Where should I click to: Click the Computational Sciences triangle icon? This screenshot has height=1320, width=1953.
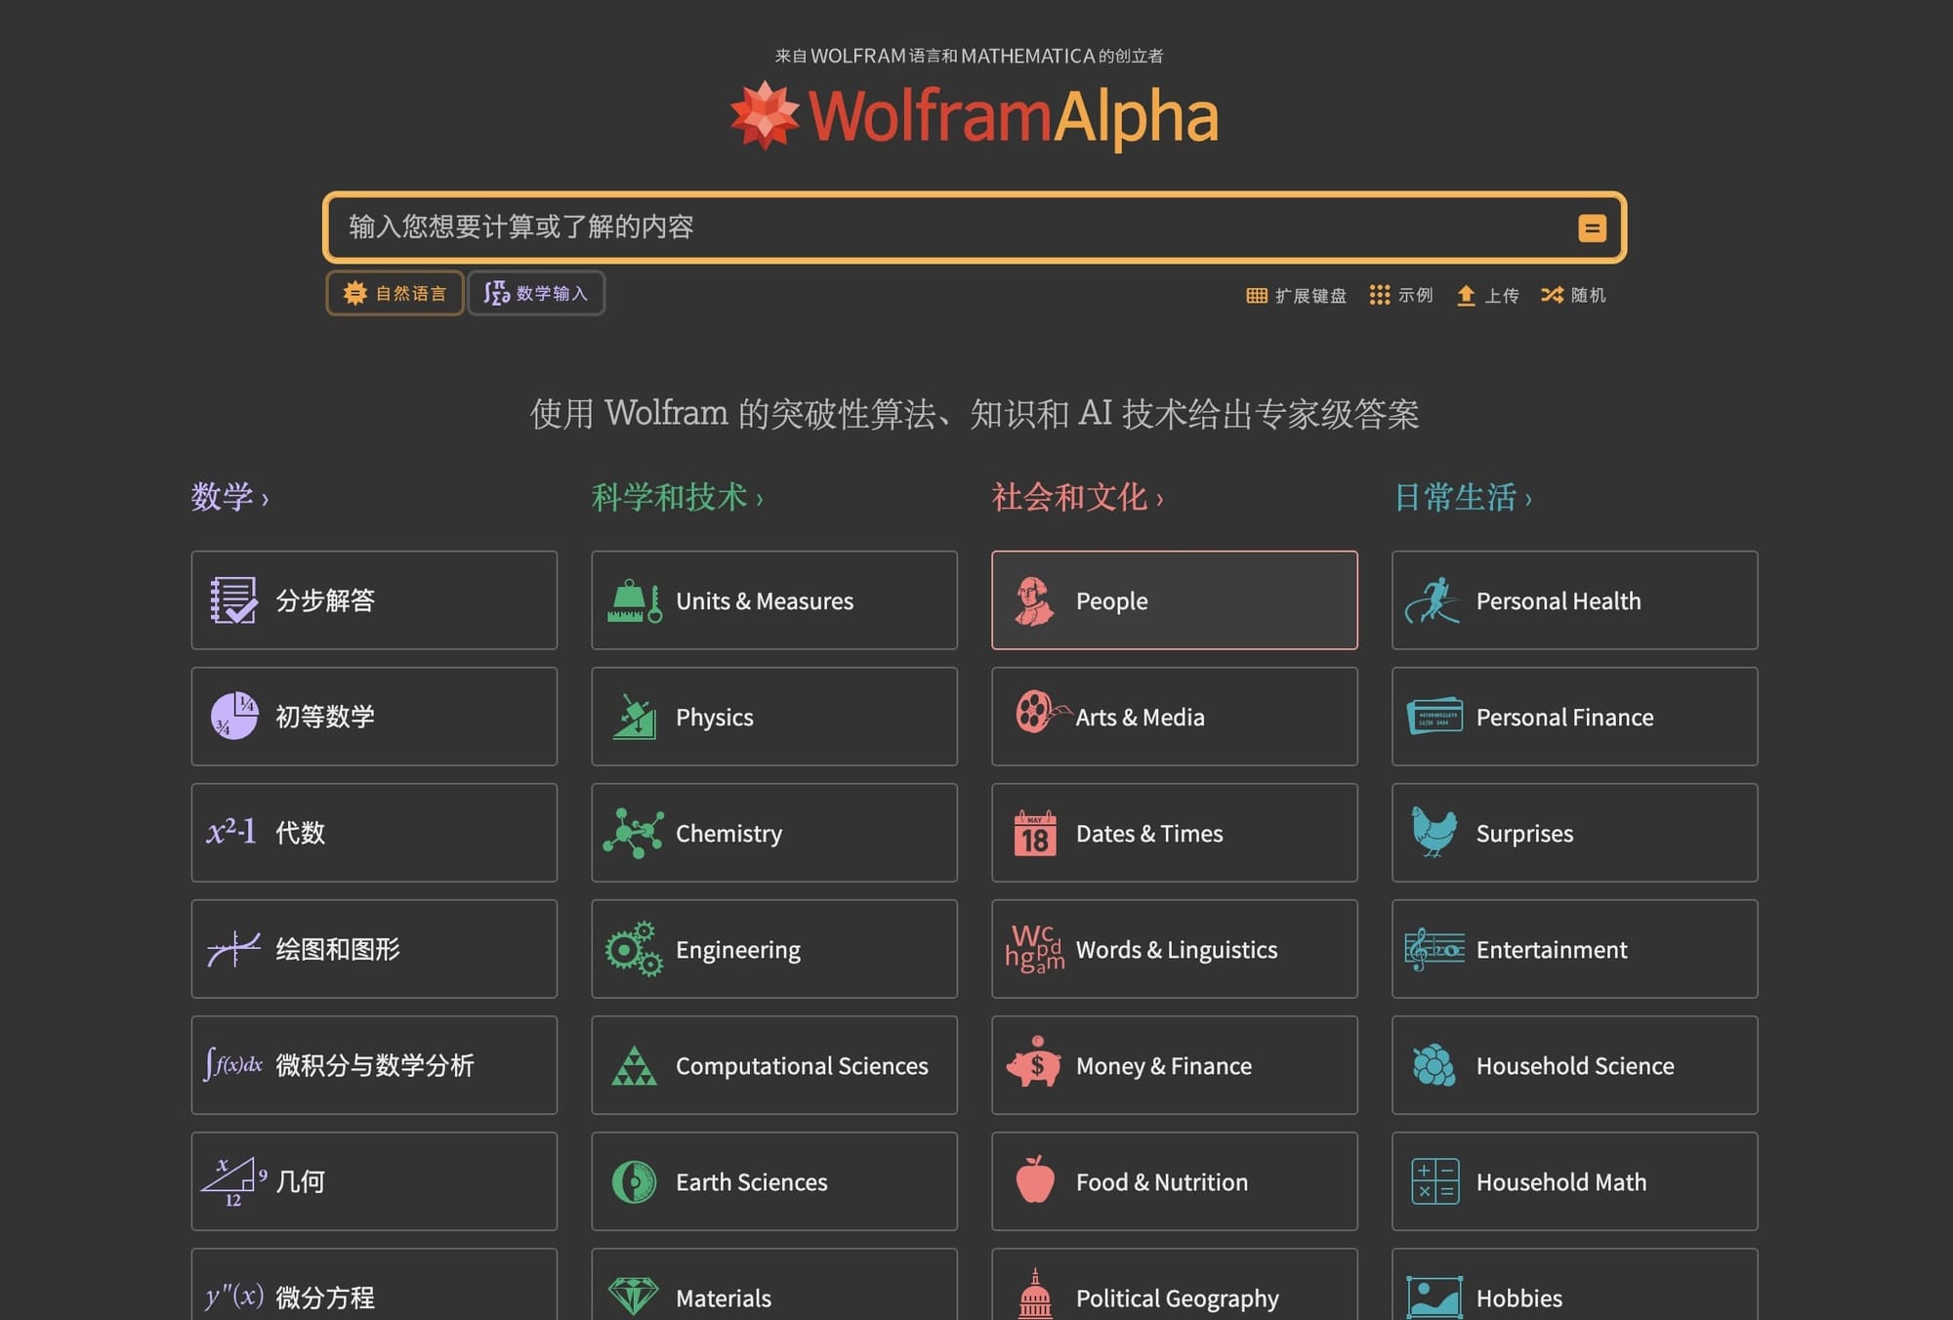(634, 1065)
